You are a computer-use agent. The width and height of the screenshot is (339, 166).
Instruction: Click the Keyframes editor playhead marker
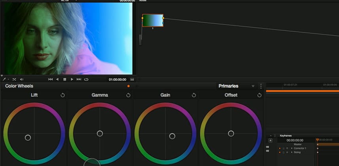pos(317,140)
